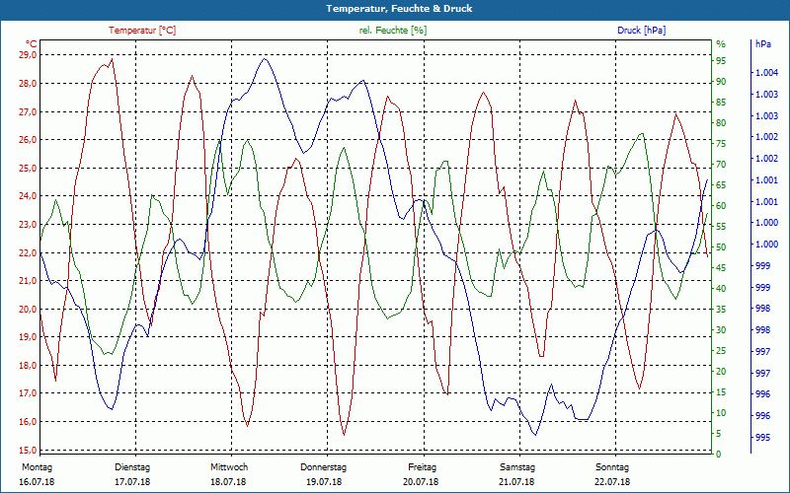
Task: Click the "20,0" temperature axis value
Action: pos(28,309)
